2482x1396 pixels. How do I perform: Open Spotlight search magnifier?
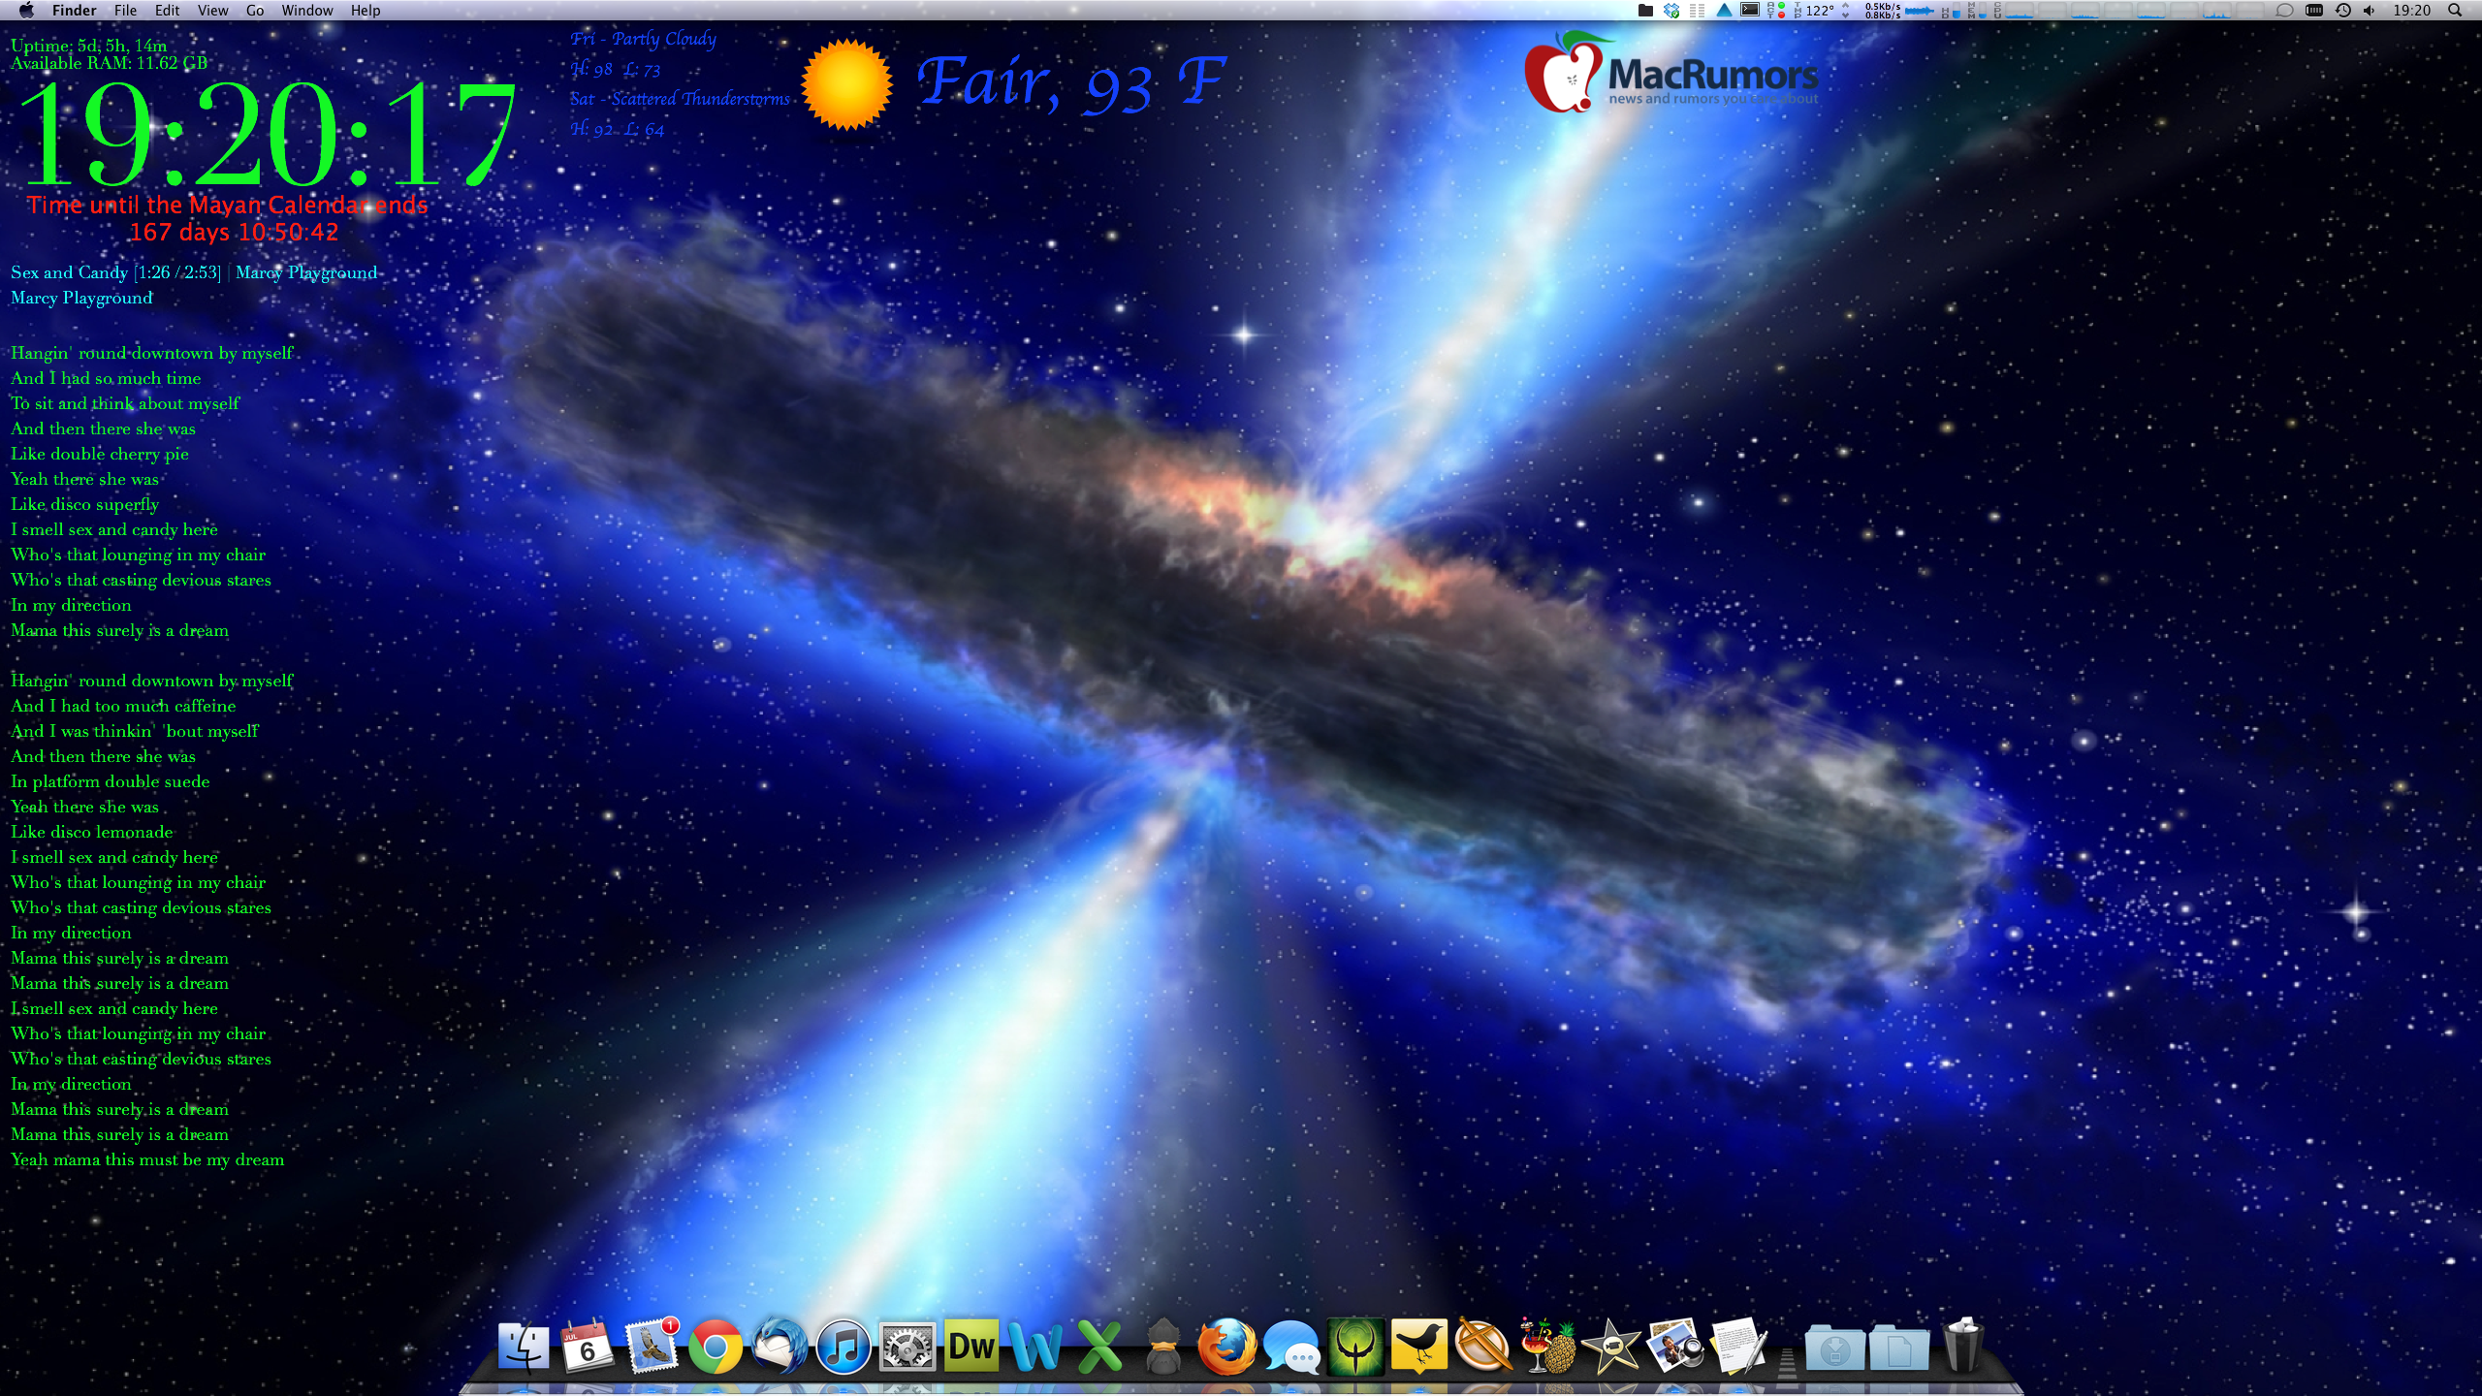(x=2455, y=11)
